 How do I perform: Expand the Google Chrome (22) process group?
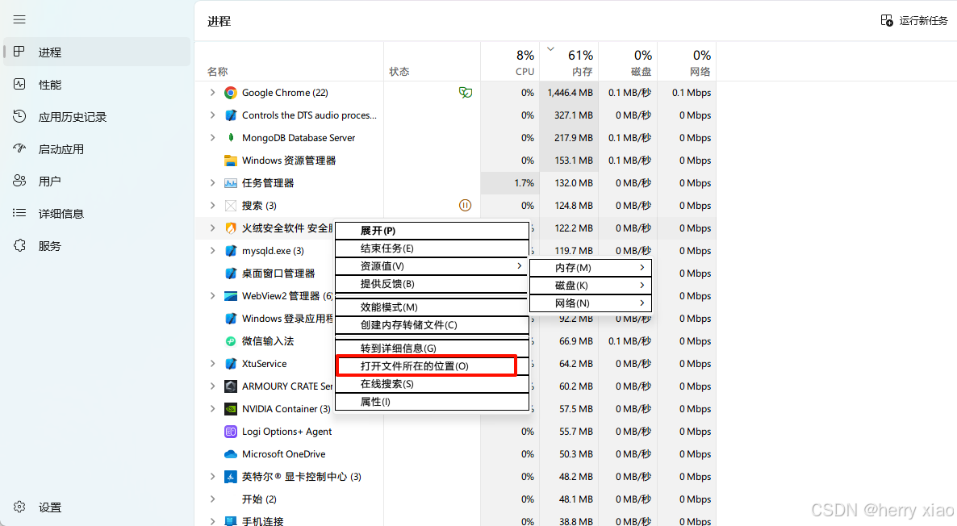tap(212, 93)
